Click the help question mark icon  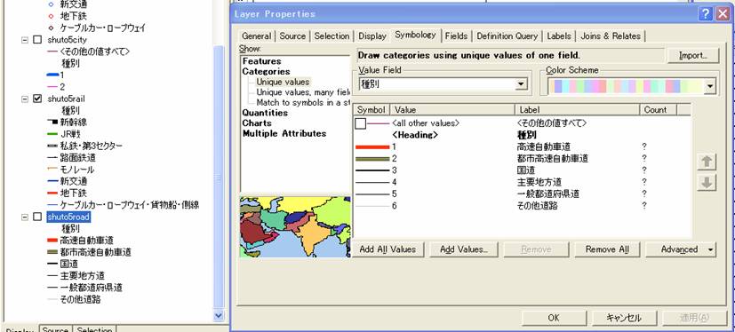[706, 14]
